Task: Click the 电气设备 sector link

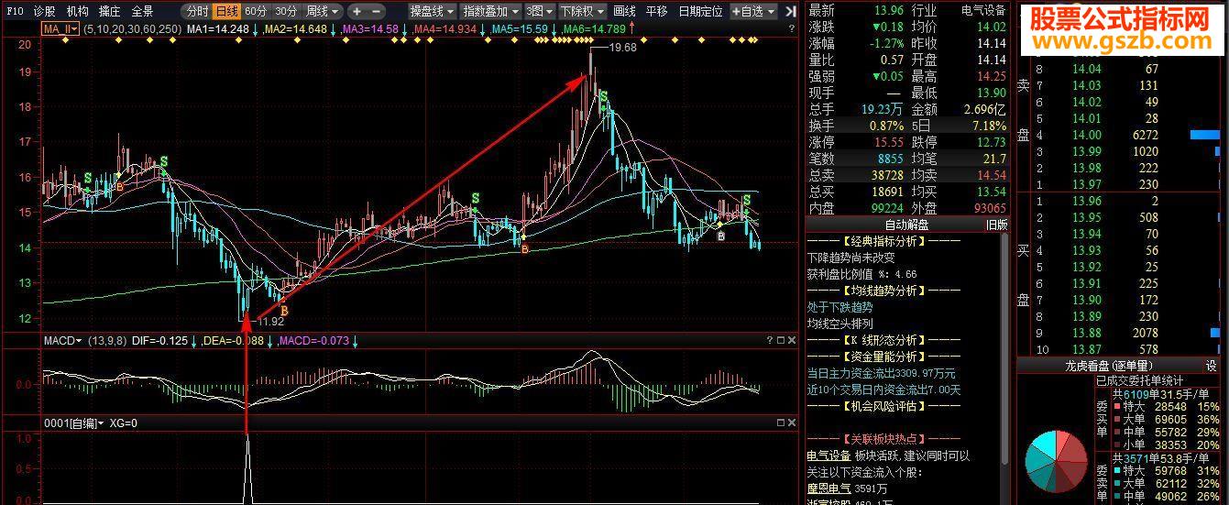Action: [828, 456]
